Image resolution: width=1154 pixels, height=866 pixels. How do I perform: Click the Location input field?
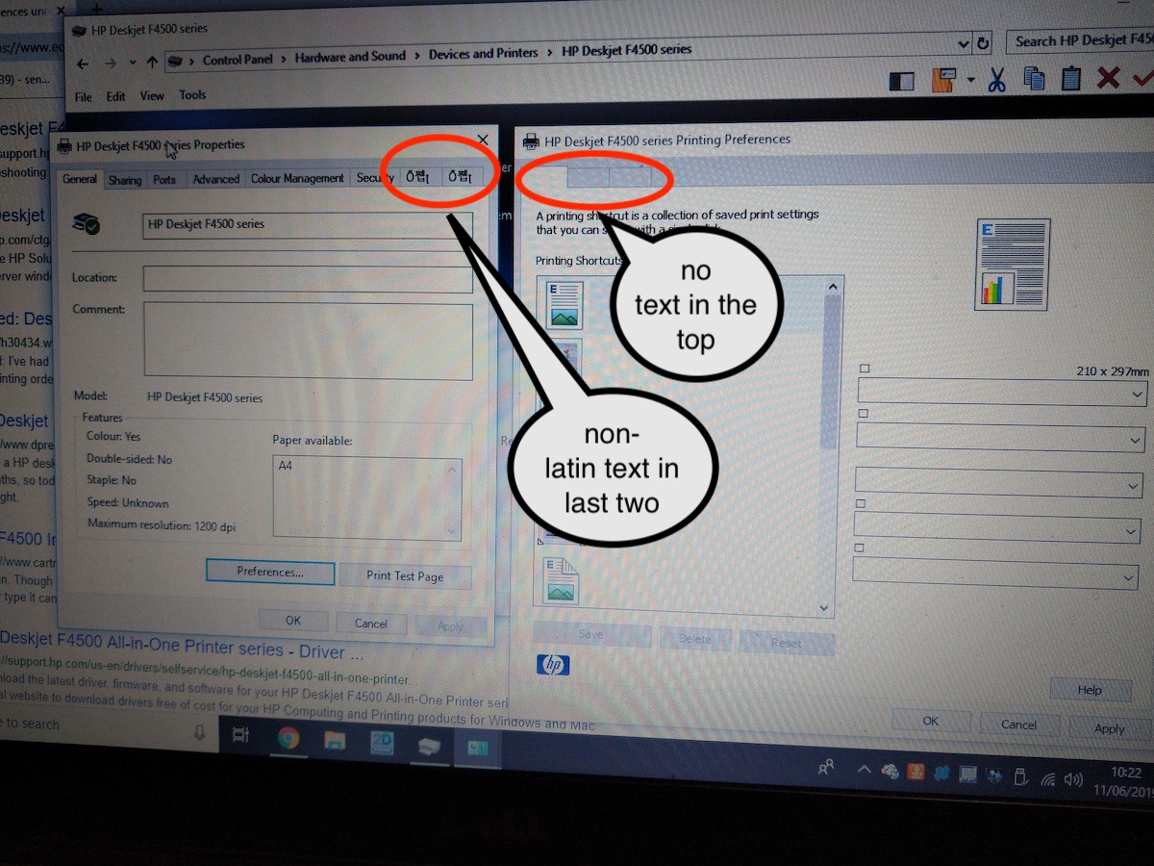tap(308, 279)
